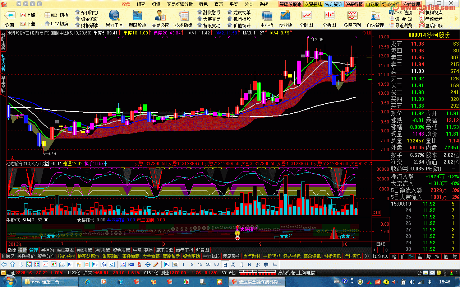Image resolution: width=460 pixels, height=287 pixels.
Task: Click the 图文F10 button
Action: pos(381,256)
